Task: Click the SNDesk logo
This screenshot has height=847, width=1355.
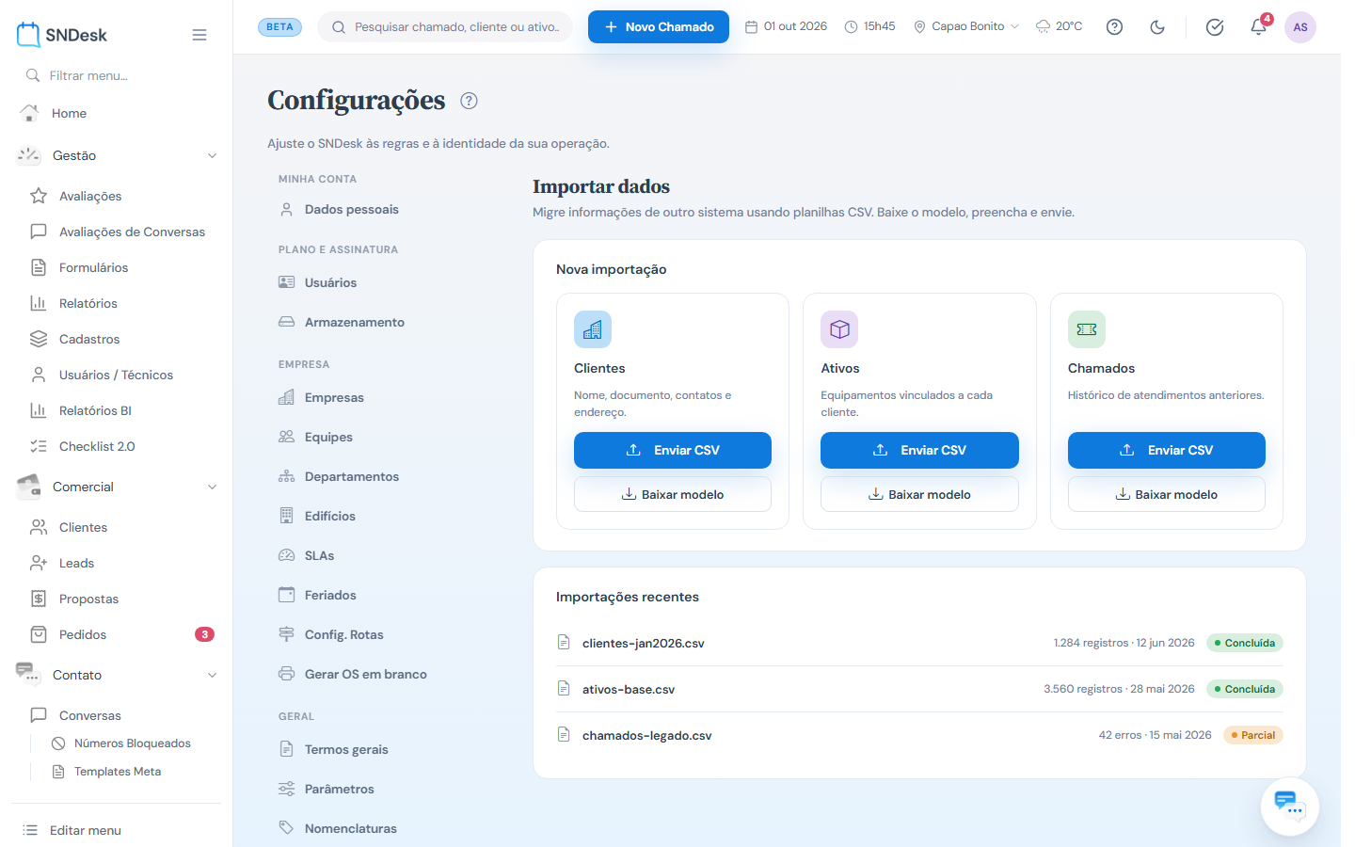Action: point(62,35)
